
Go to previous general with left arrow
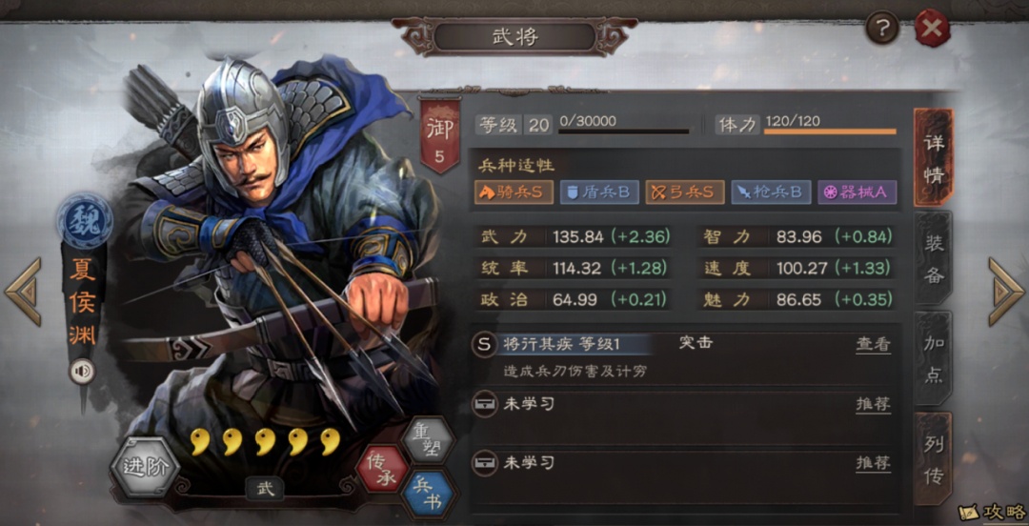tap(23, 292)
